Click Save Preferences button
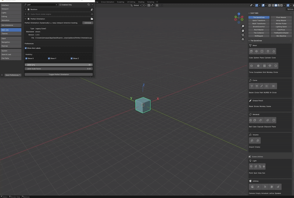 pyautogui.click(x=13, y=75)
